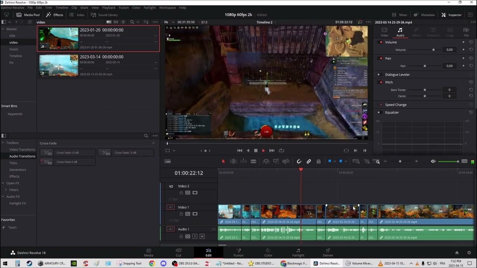
Task: Expand the Open FX tree
Action: 3,183
